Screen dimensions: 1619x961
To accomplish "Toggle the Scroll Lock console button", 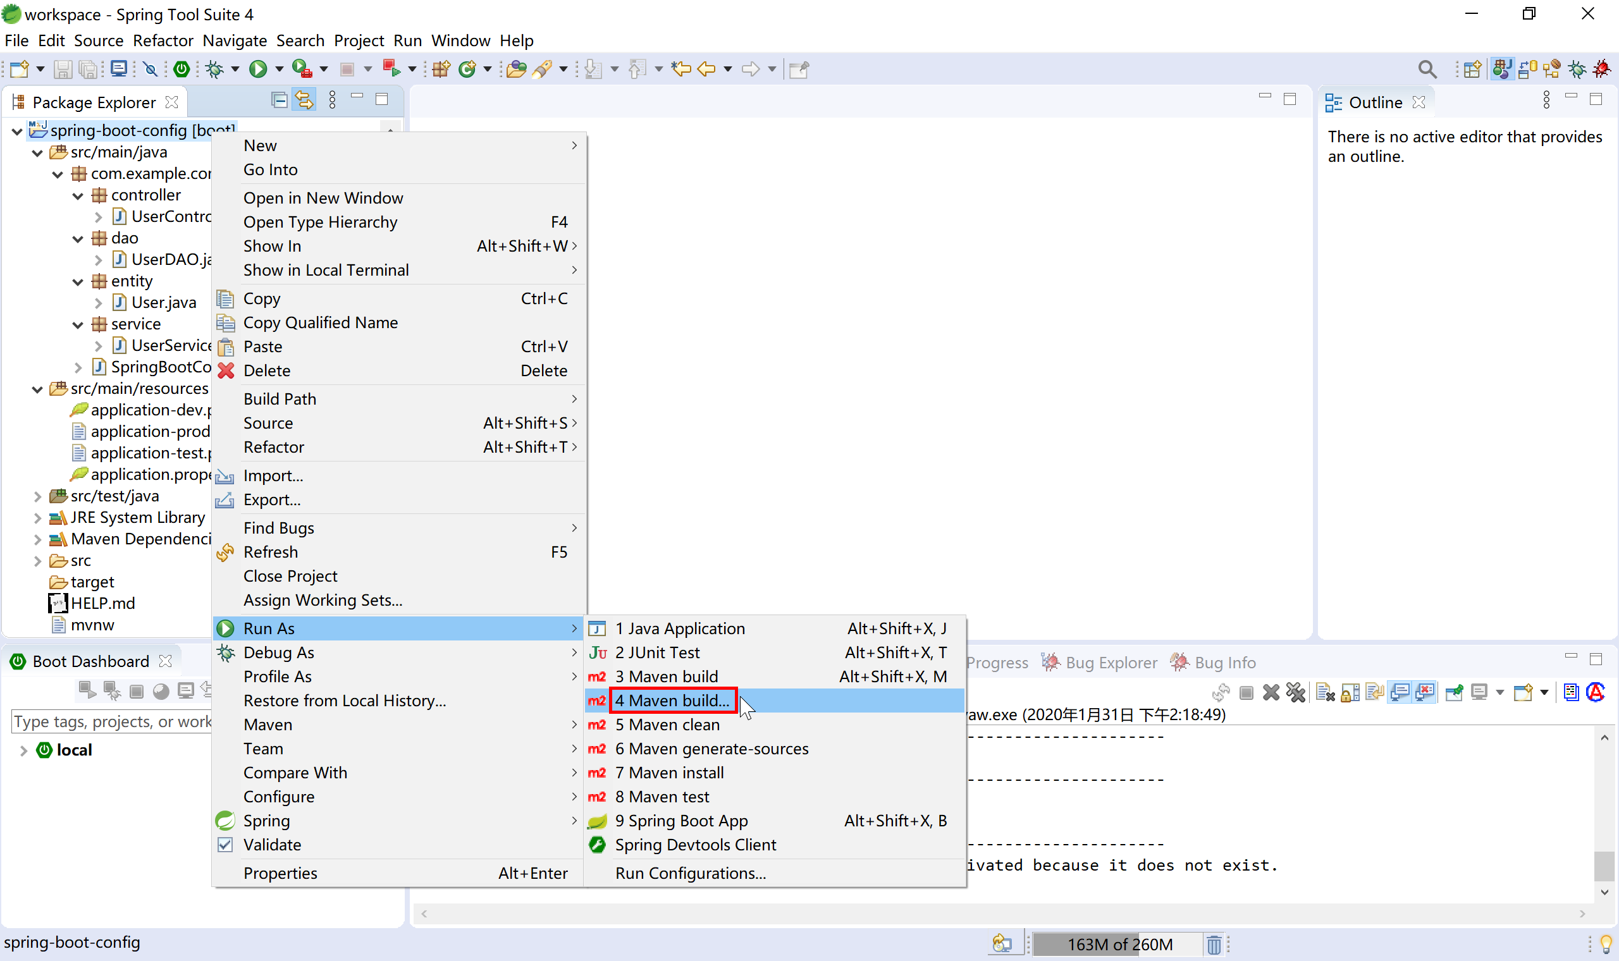I will tap(1350, 693).
